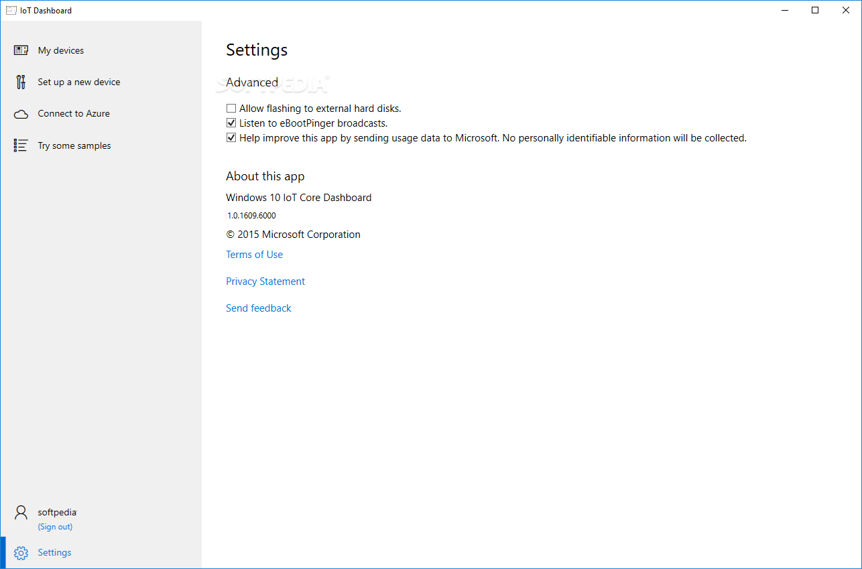862x569 pixels.
Task: Click the Settings gear icon
Action: tap(21, 553)
